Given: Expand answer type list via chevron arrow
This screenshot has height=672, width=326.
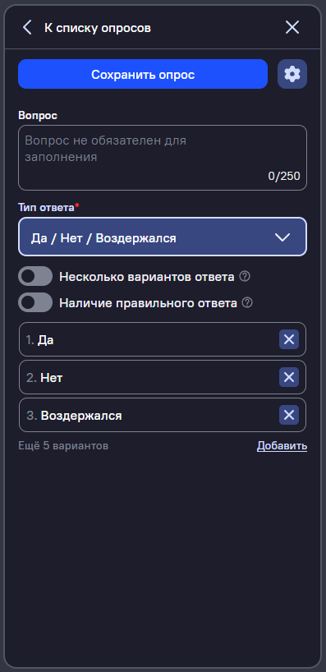Looking at the screenshot, I should [282, 237].
